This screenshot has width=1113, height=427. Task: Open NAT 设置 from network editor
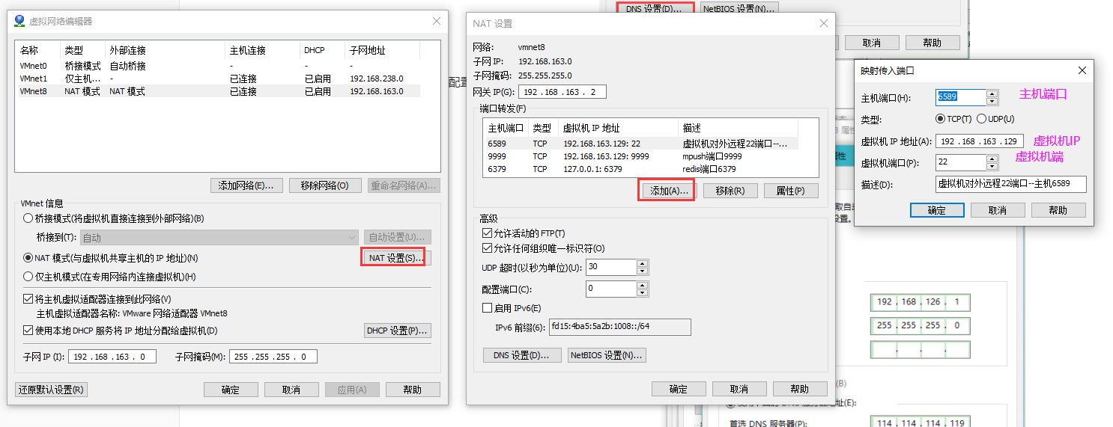396,258
